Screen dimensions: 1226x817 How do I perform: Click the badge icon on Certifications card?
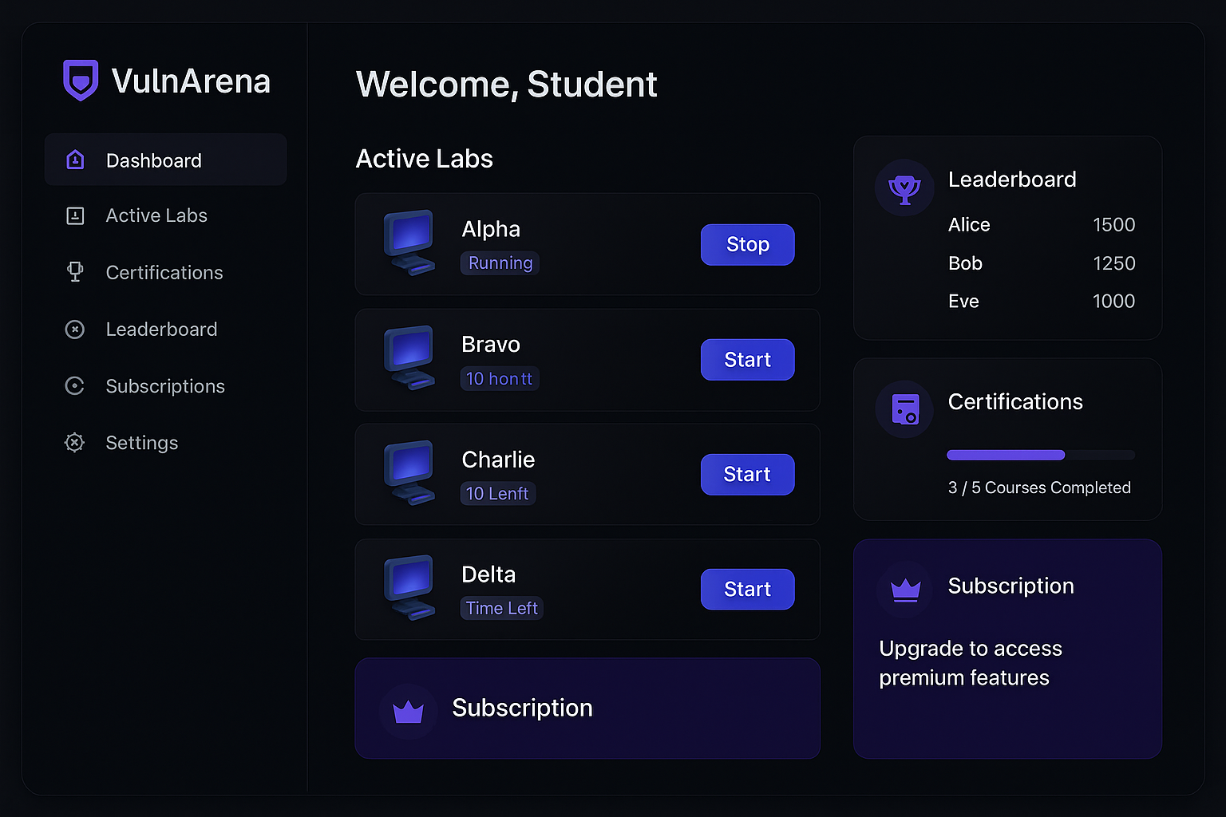(x=904, y=409)
